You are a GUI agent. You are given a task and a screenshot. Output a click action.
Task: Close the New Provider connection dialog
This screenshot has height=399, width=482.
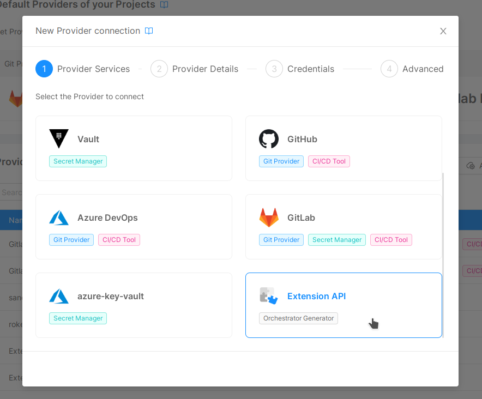coord(443,31)
